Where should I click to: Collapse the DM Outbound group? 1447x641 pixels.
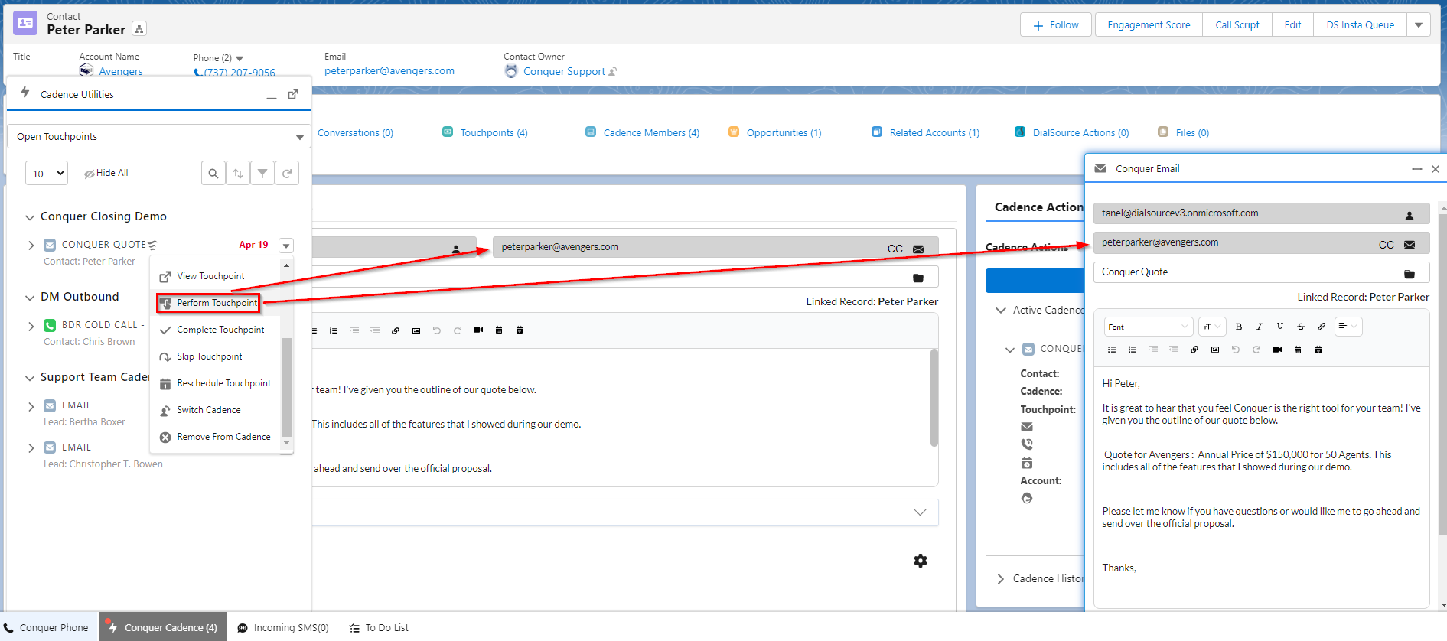[x=30, y=298]
